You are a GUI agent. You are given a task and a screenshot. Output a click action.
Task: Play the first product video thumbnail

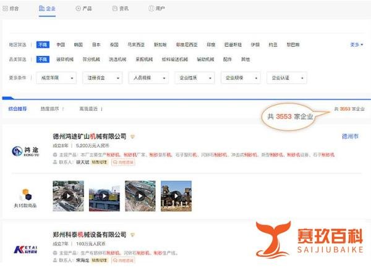point(69,196)
